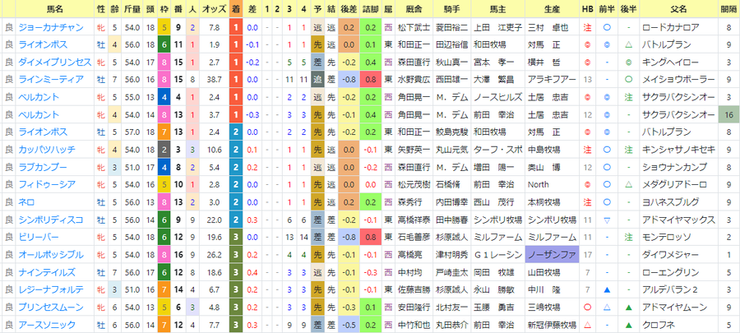This screenshot has width=740, height=333.
Task: Select the odds value 38.7
Action: [x=214, y=80]
